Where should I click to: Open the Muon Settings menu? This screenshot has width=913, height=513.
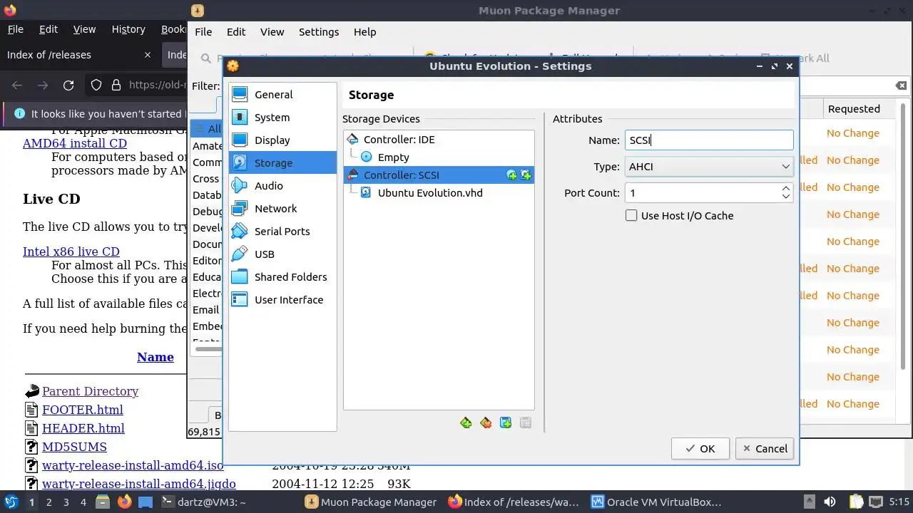click(319, 32)
